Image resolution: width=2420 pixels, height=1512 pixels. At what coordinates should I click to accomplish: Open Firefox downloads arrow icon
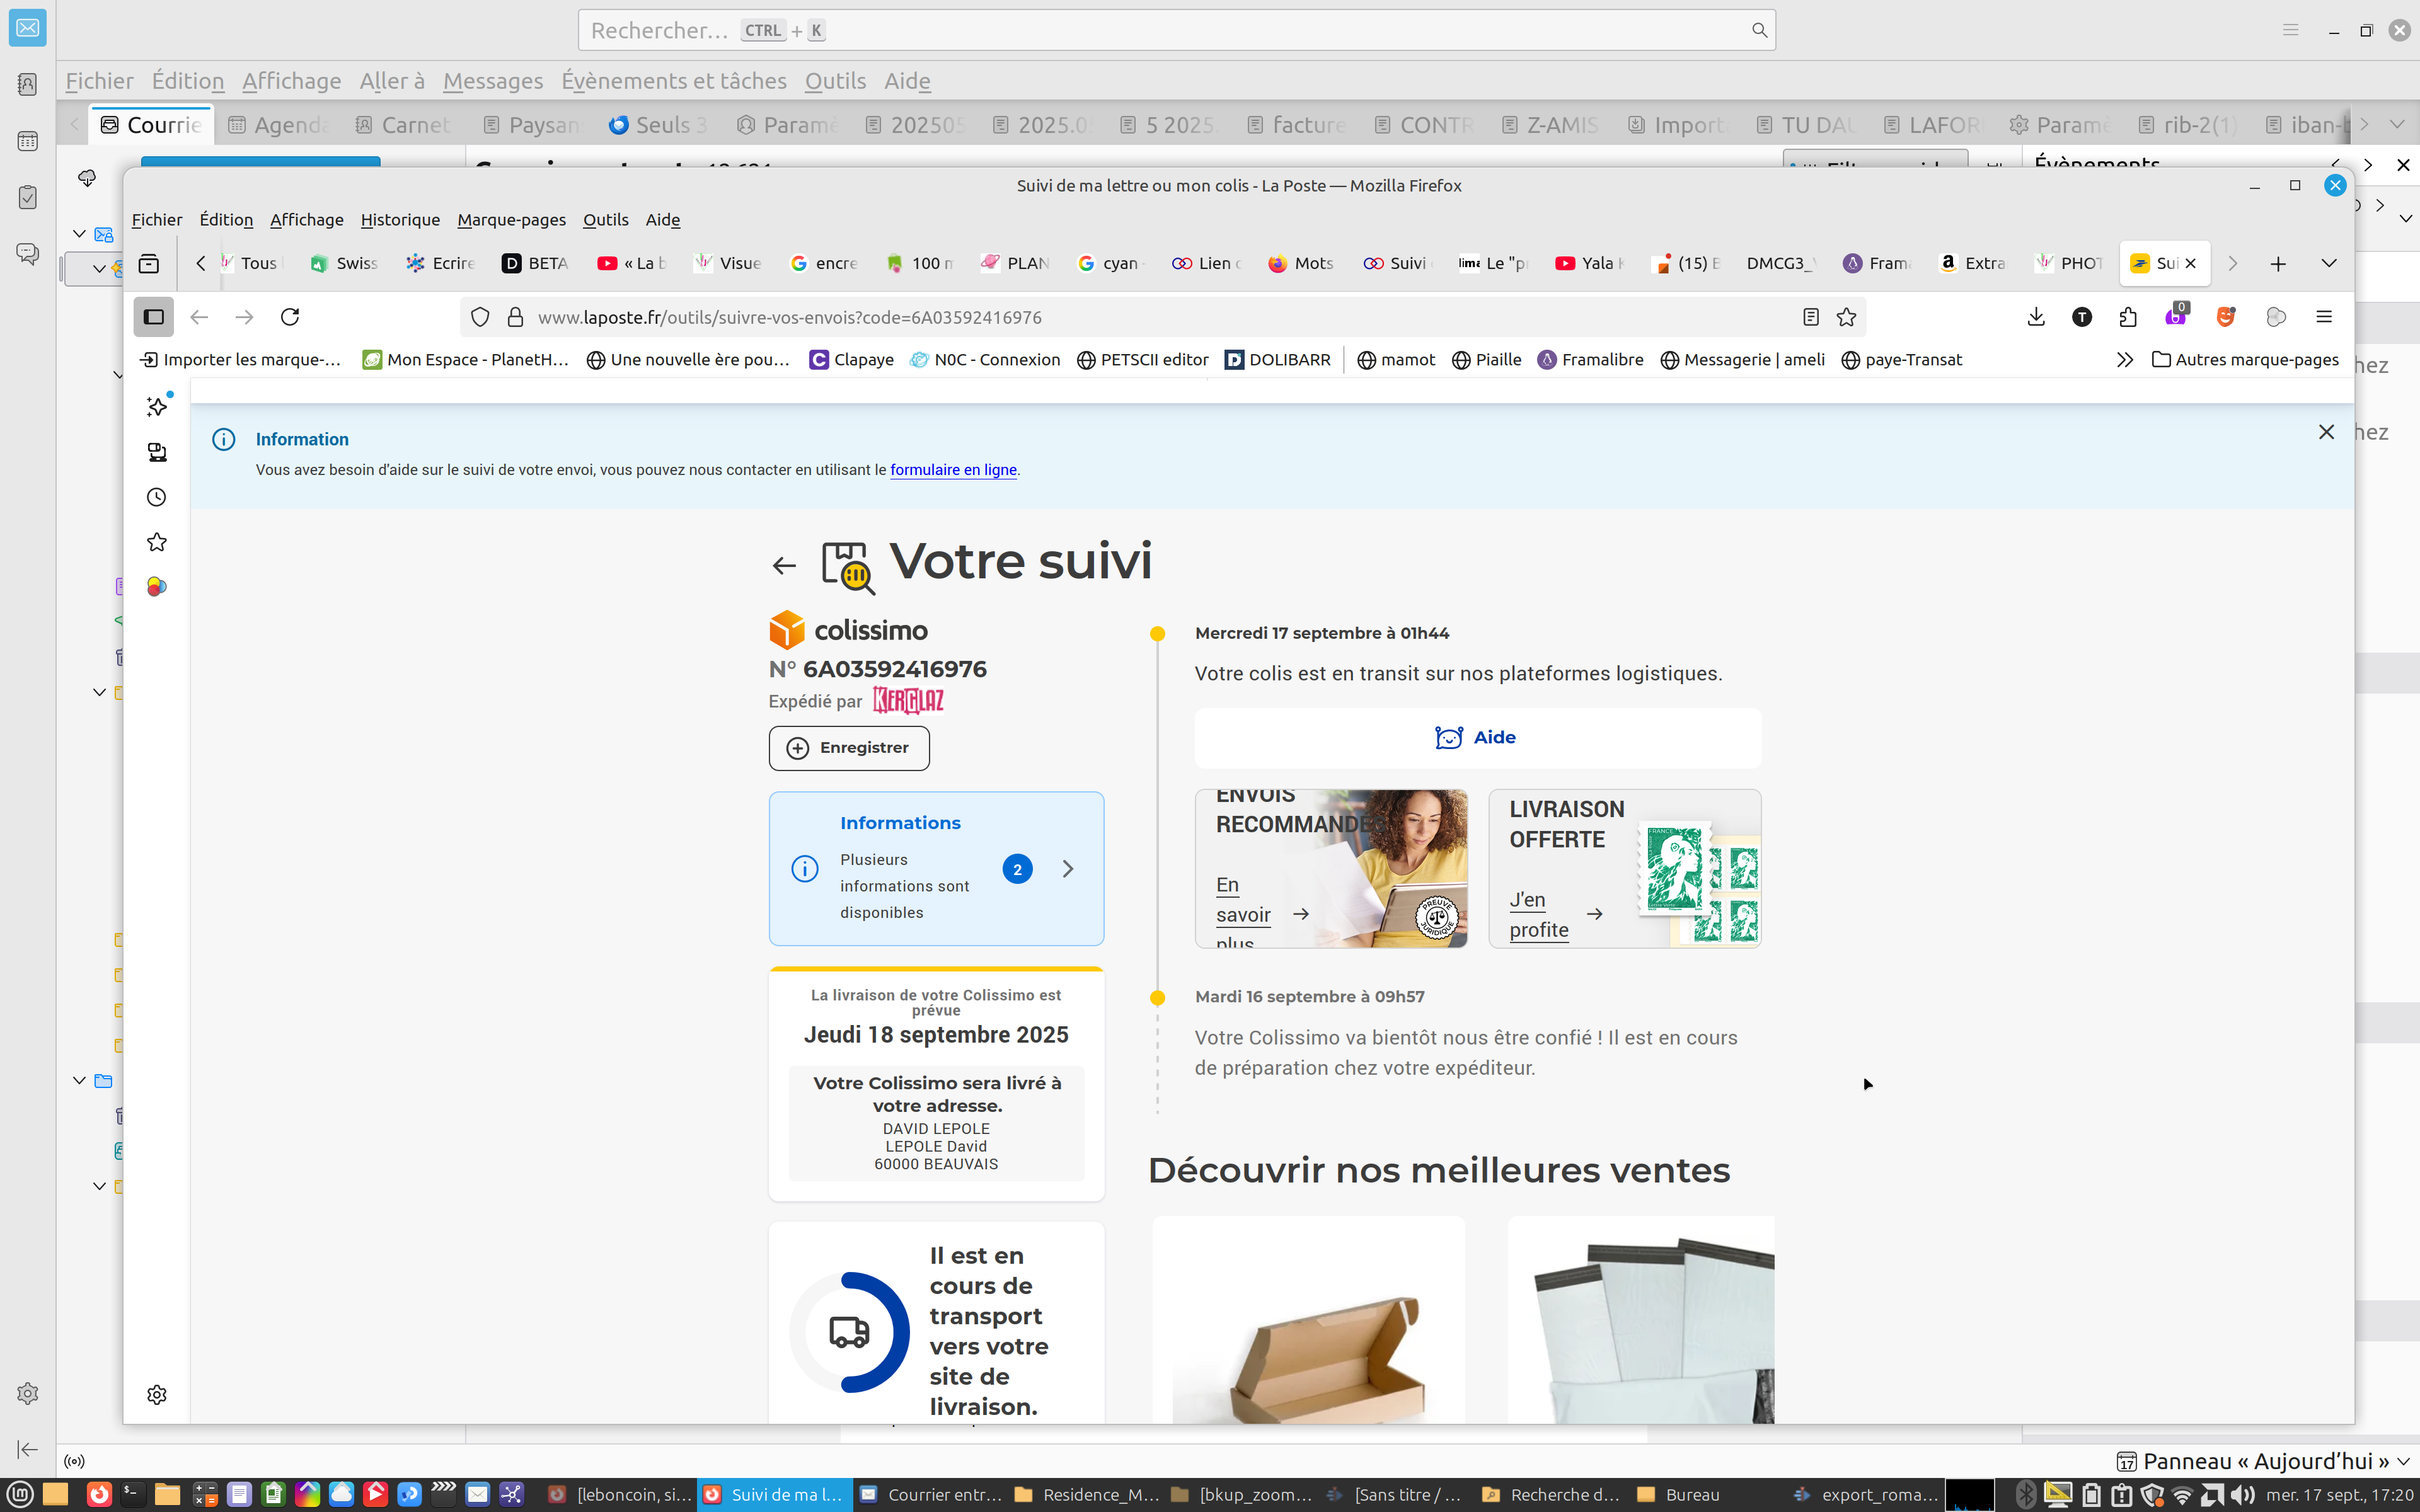[x=2036, y=317]
